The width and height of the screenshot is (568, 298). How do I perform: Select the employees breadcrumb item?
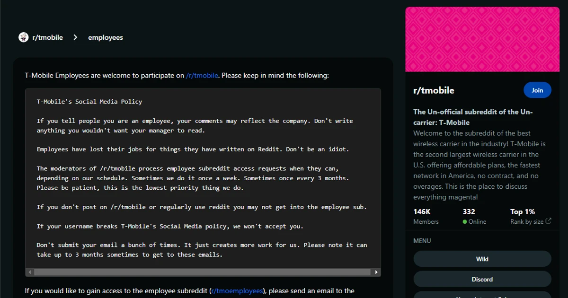105,37
